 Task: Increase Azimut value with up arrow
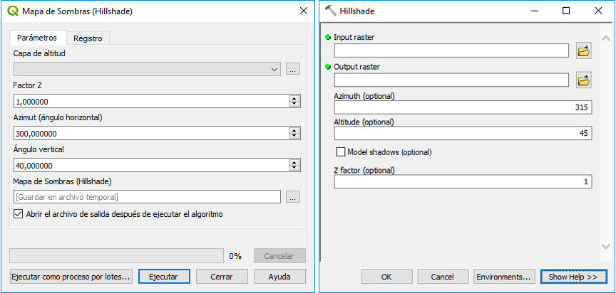(294, 130)
